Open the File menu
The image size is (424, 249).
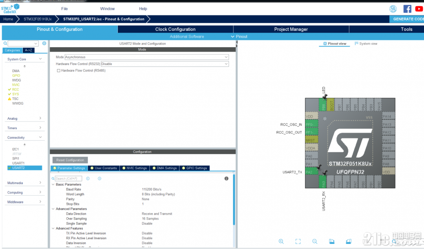click(x=64, y=9)
